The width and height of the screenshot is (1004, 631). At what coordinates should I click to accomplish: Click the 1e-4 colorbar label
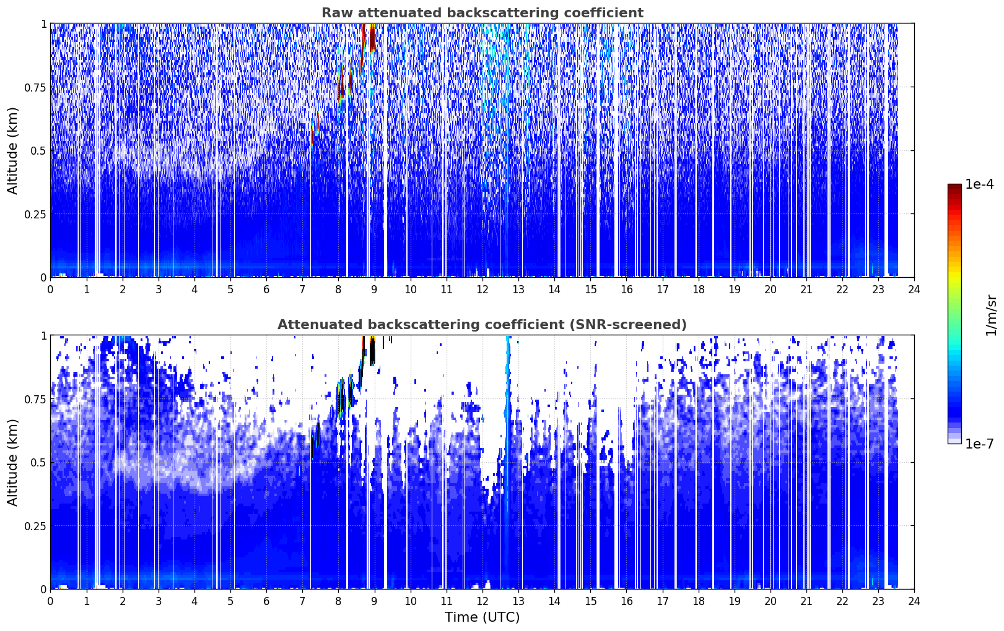coord(979,184)
